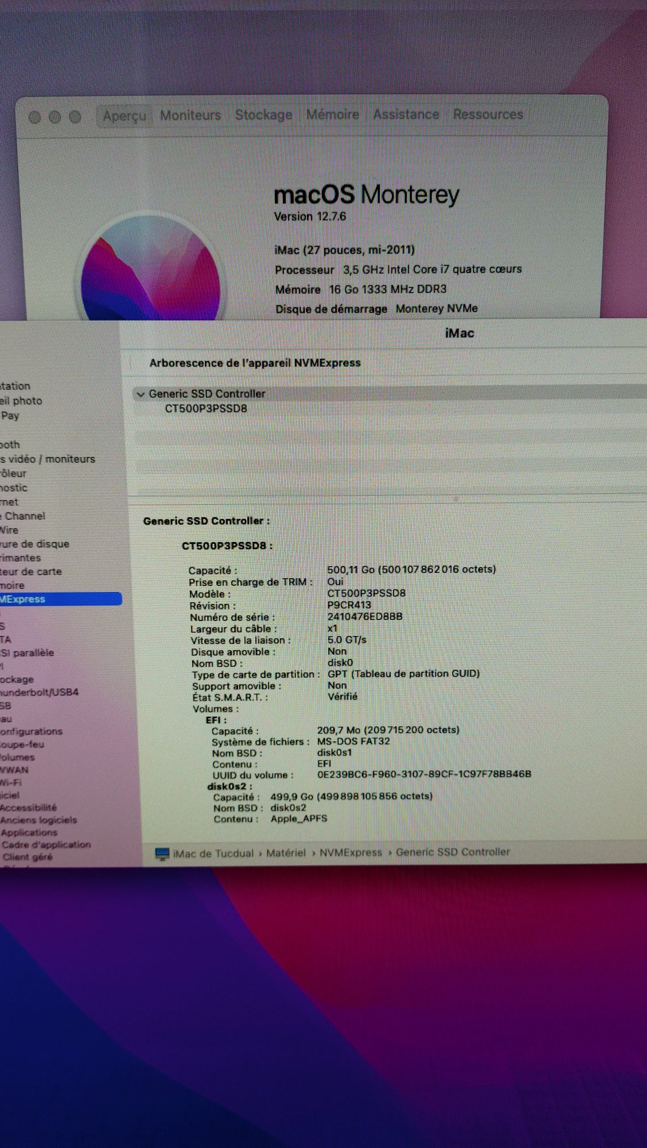Open the Stockage tab
Viewport: 647px width, 1148px height.
264,115
